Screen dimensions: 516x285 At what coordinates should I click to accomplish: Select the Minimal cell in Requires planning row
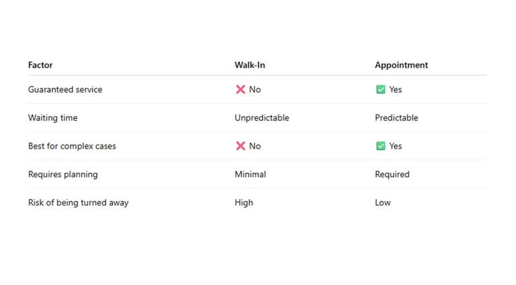pyautogui.click(x=250, y=174)
